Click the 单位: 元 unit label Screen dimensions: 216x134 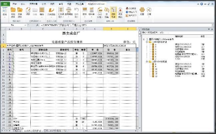coord(129,42)
